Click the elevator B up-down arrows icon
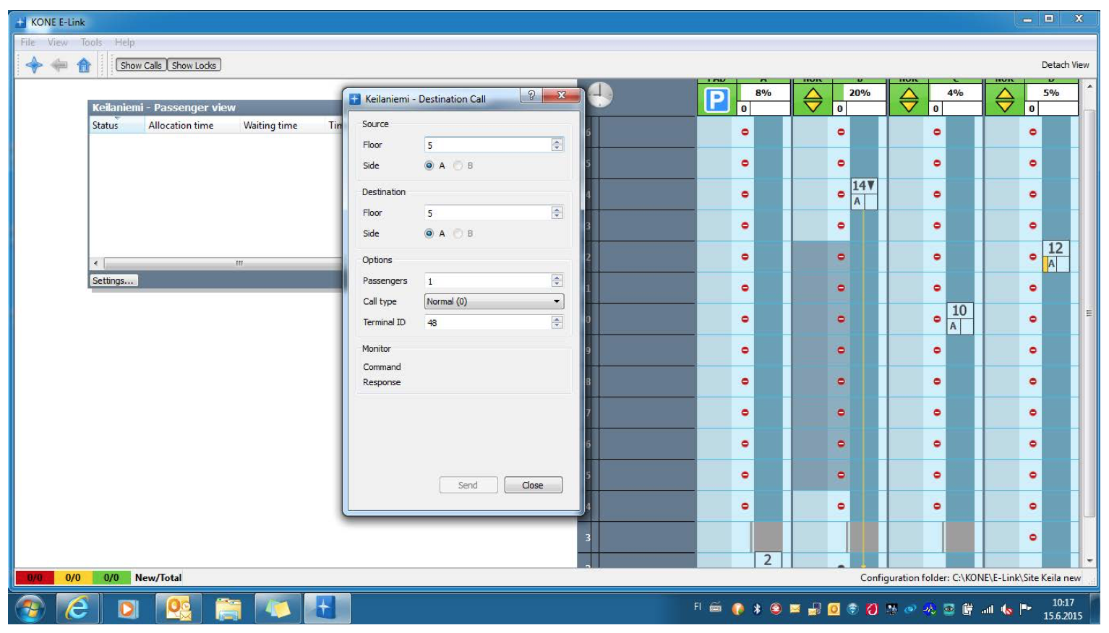 click(x=813, y=100)
